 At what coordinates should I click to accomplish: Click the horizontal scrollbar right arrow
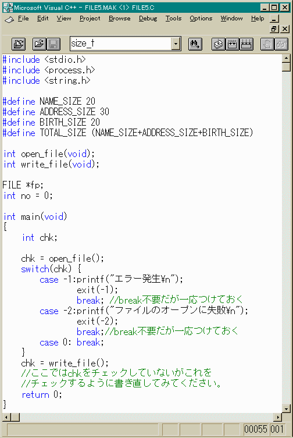point(277,417)
